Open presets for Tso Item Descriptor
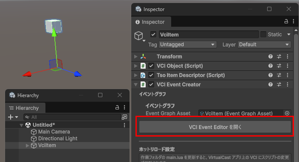Viewport: 299px width, 162px height. (x=279, y=75)
